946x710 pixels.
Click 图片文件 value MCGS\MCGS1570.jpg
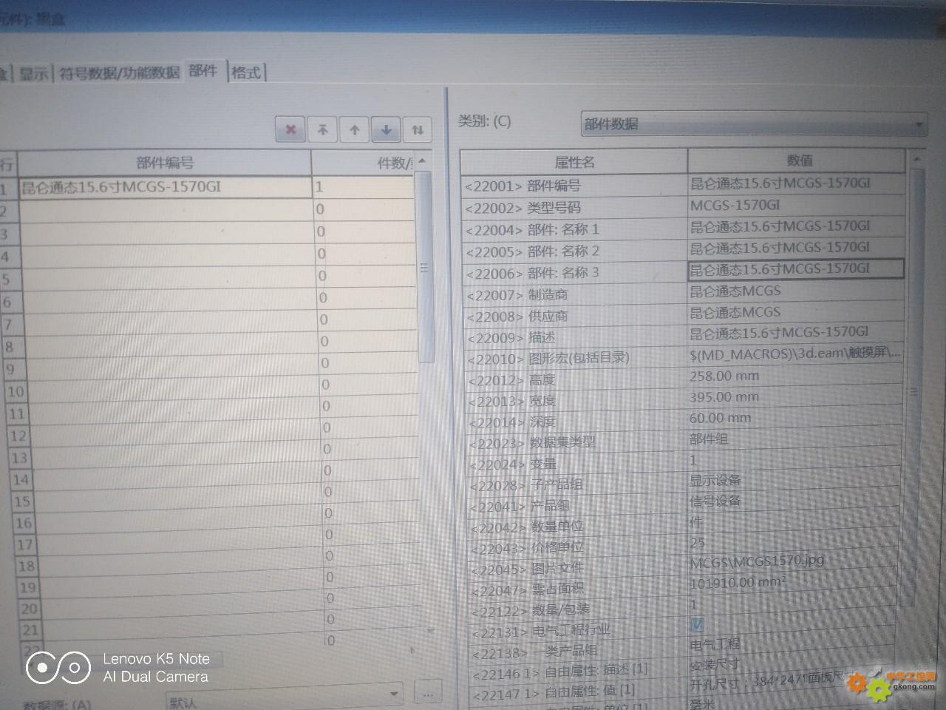pyautogui.click(x=795, y=561)
